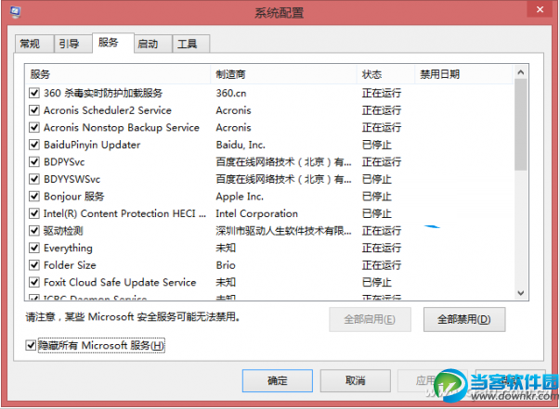Toggle the BDPYSvc service checkbox
The image size is (560, 409).
tap(34, 162)
